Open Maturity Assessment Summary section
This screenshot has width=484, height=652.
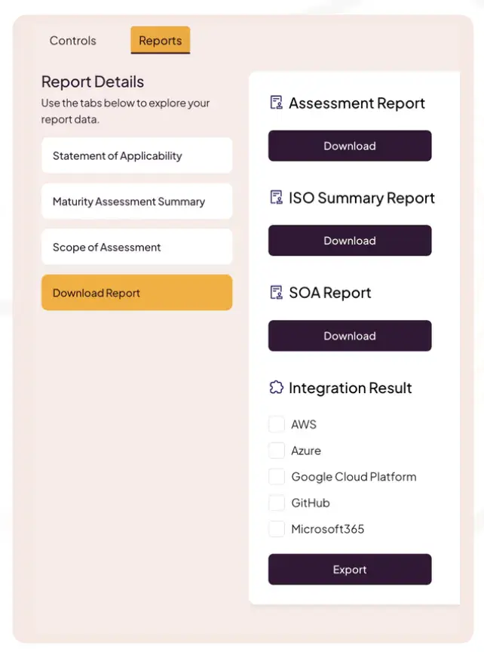click(x=136, y=201)
